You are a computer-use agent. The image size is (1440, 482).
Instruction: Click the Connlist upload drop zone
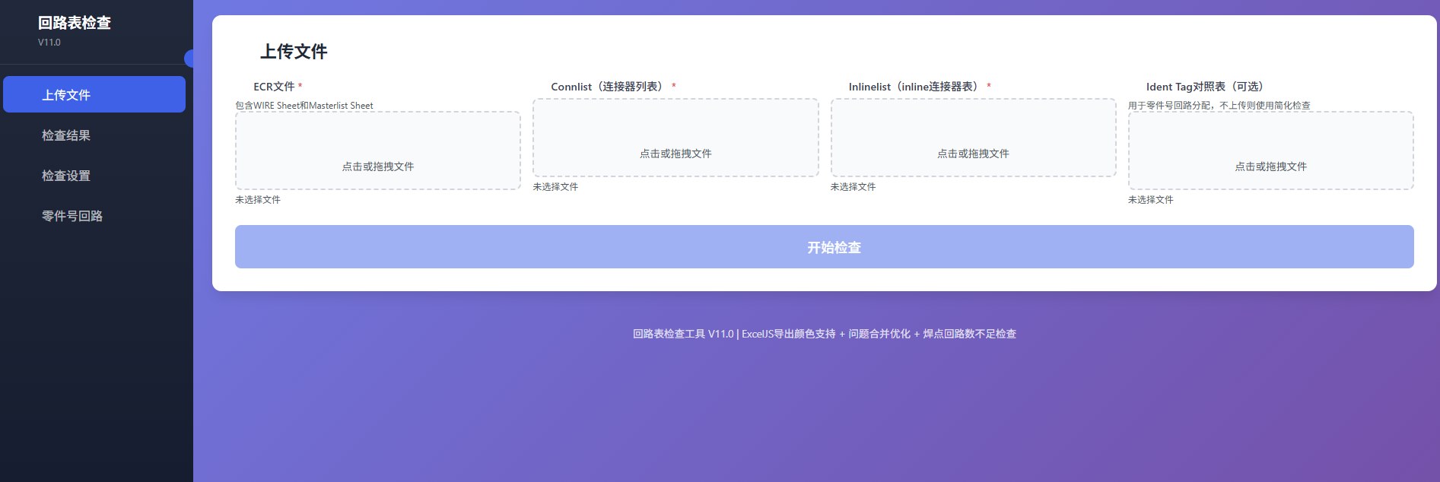click(x=675, y=138)
